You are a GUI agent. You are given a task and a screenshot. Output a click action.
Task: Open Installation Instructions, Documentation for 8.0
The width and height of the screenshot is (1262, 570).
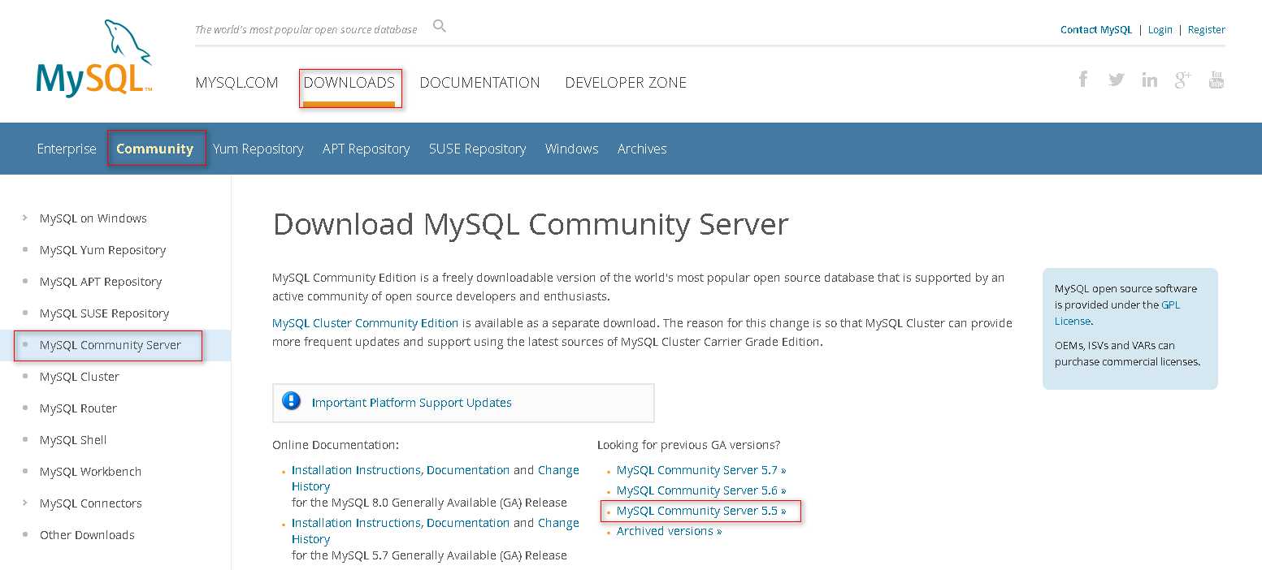pyautogui.click(x=401, y=470)
